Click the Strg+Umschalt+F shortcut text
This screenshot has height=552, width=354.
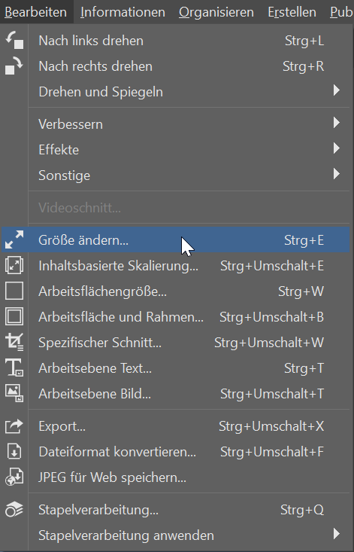[x=272, y=452]
